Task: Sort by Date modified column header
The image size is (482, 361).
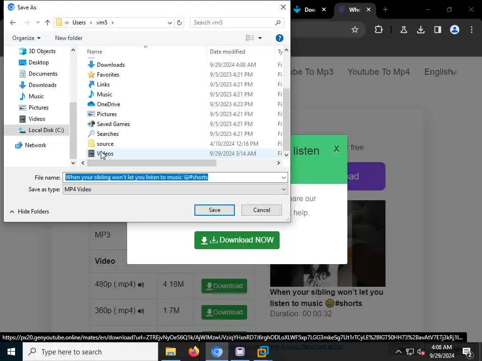Action: (x=227, y=52)
